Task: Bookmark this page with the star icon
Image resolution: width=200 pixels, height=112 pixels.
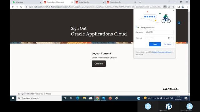Action: (173, 7)
